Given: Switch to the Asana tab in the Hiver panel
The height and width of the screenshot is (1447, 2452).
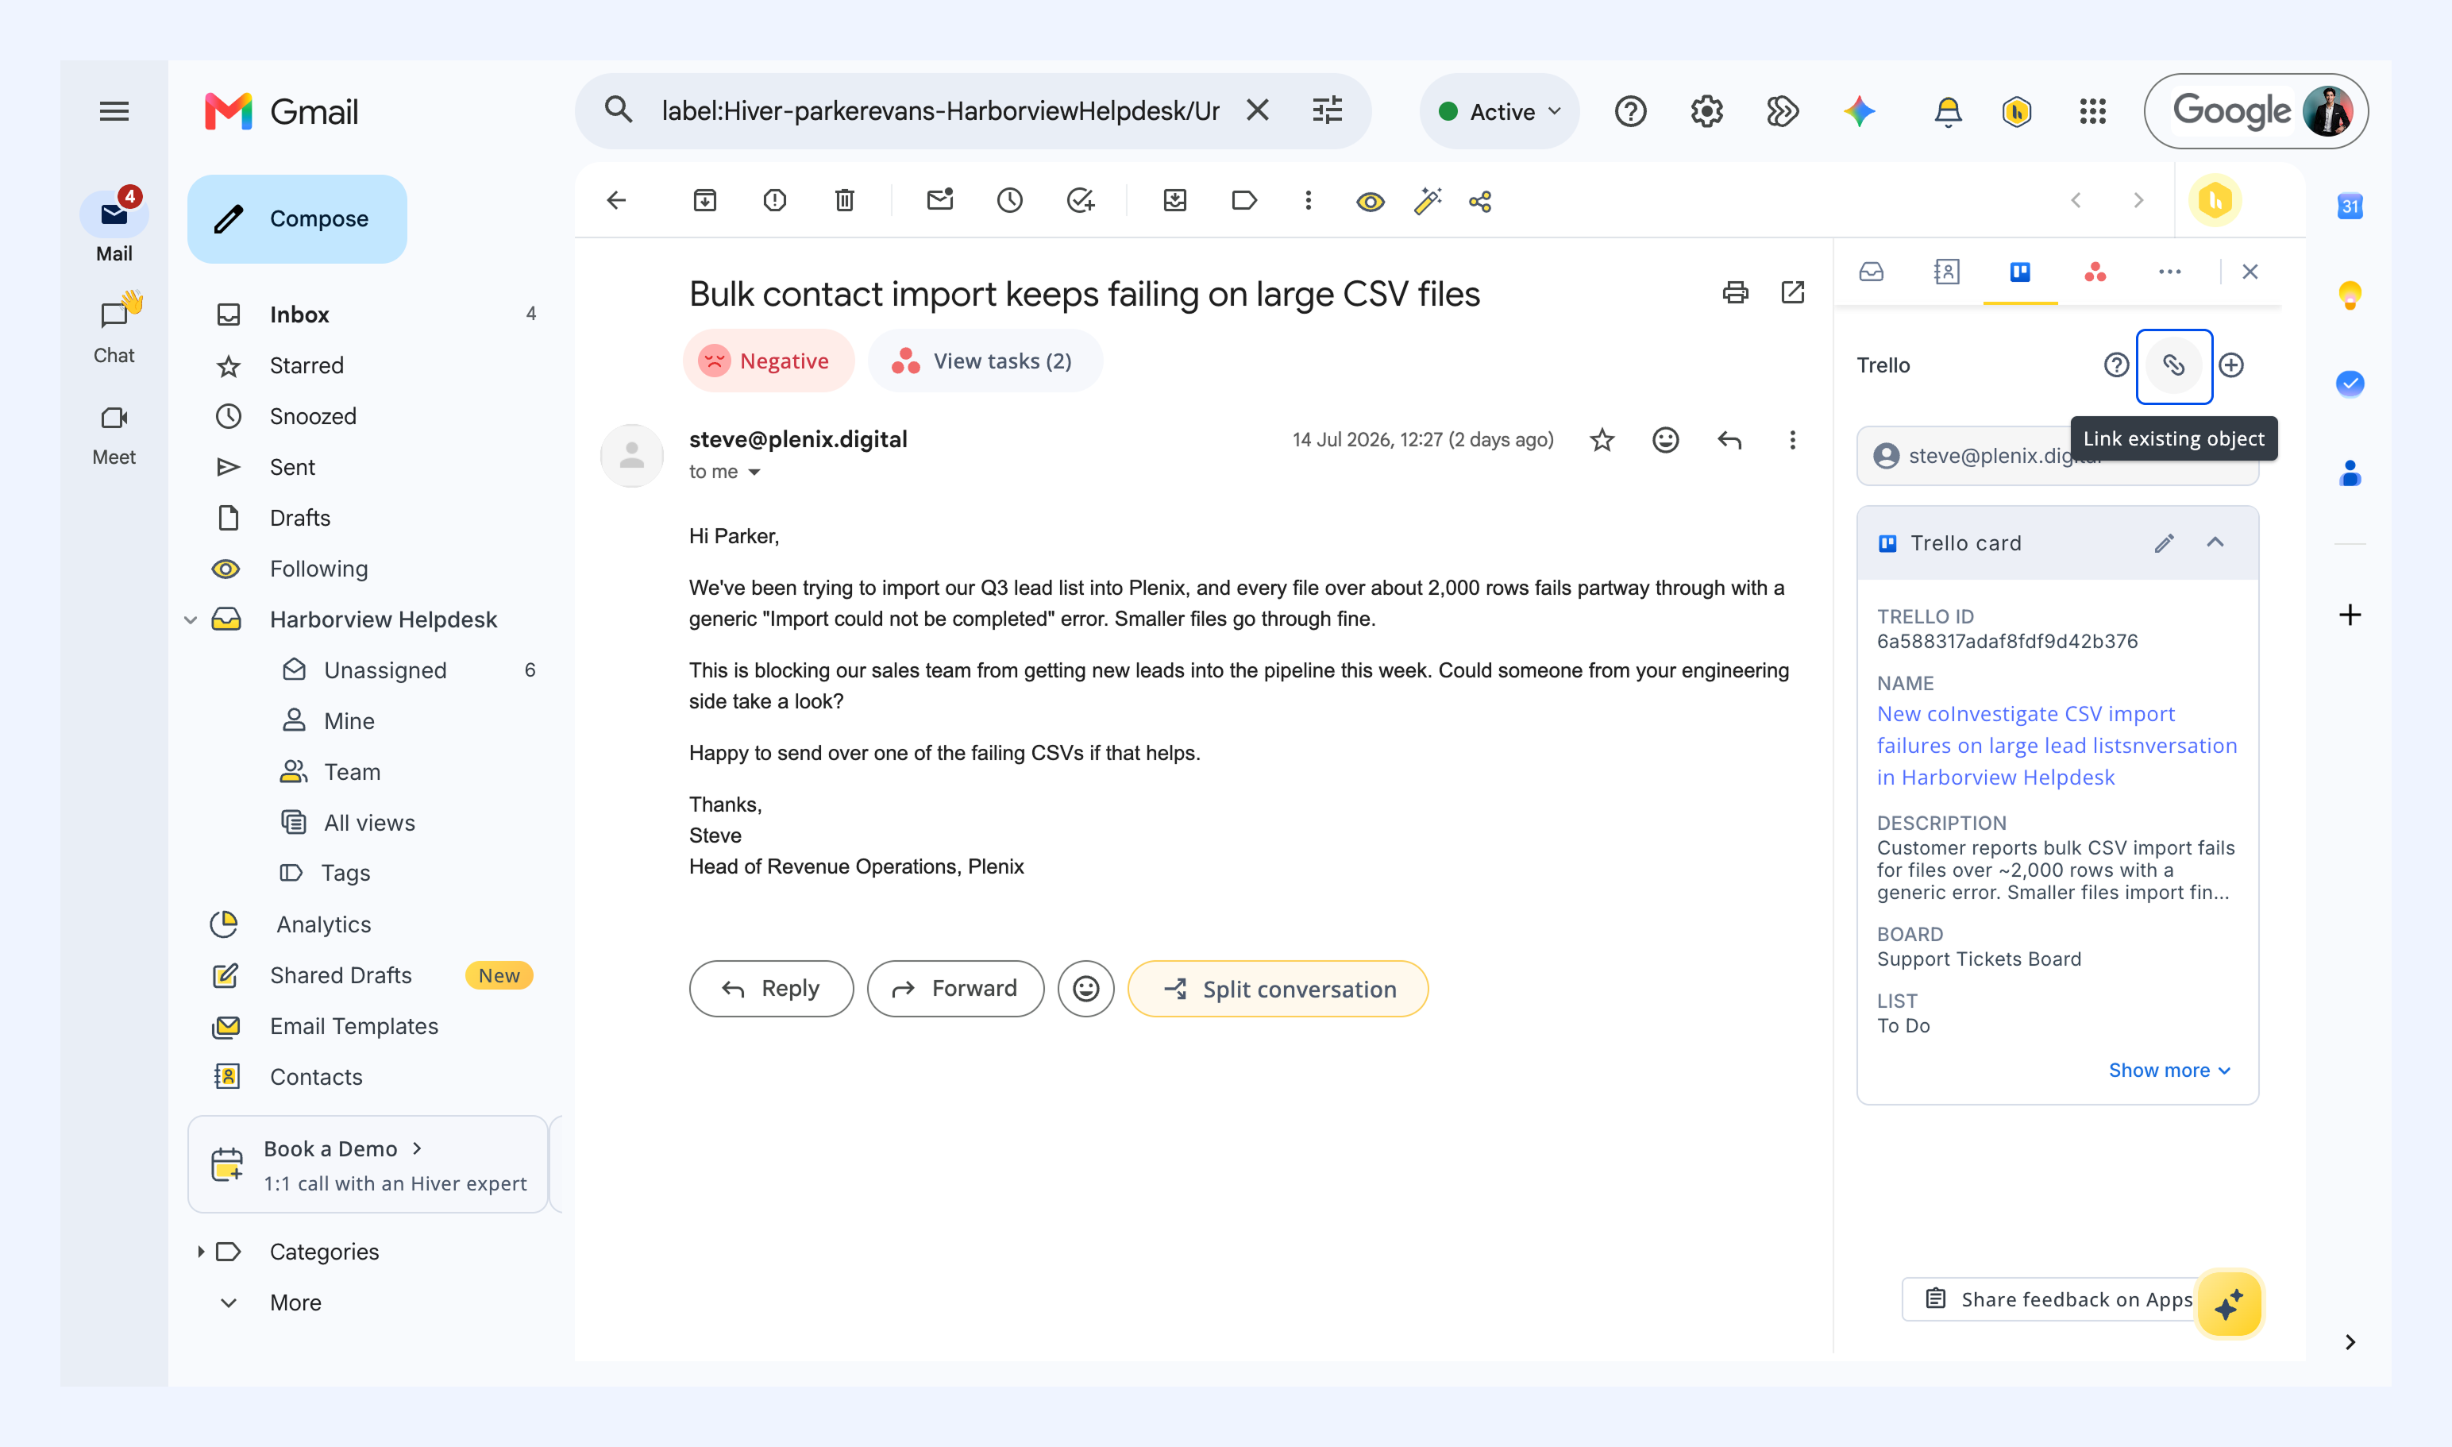Looking at the screenshot, I should pos(2095,272).
